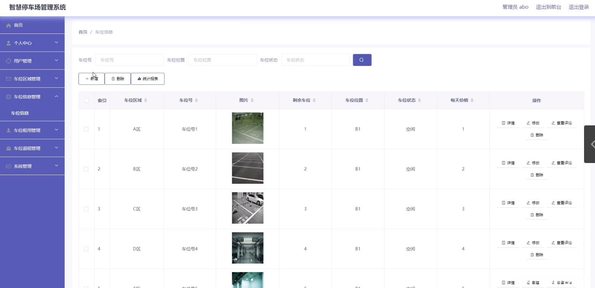Click 修改 for row 车位号2

coord(533,163)
